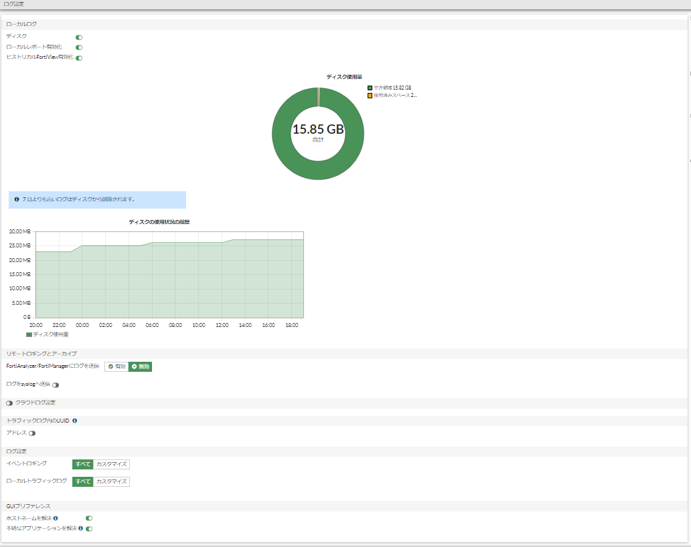Toggle ヒストリカルFortiView有効化 switch

[x=79, y=58]
